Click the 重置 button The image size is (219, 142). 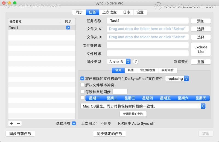click(x=201, y=62)
